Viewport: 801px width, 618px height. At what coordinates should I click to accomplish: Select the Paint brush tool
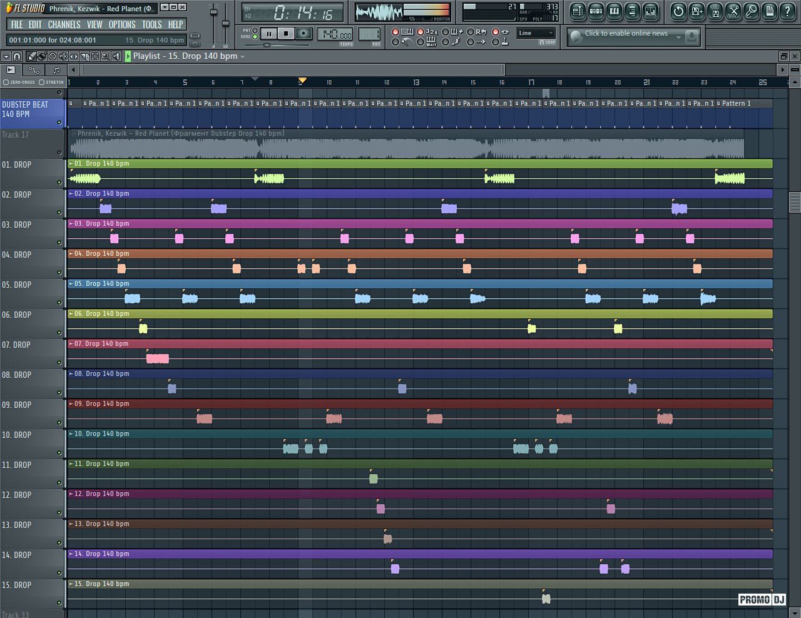42,56
